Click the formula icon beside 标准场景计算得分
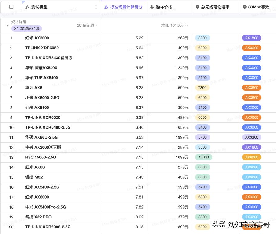The height and width of the screenshot is (234, 276). coord(106,7)
